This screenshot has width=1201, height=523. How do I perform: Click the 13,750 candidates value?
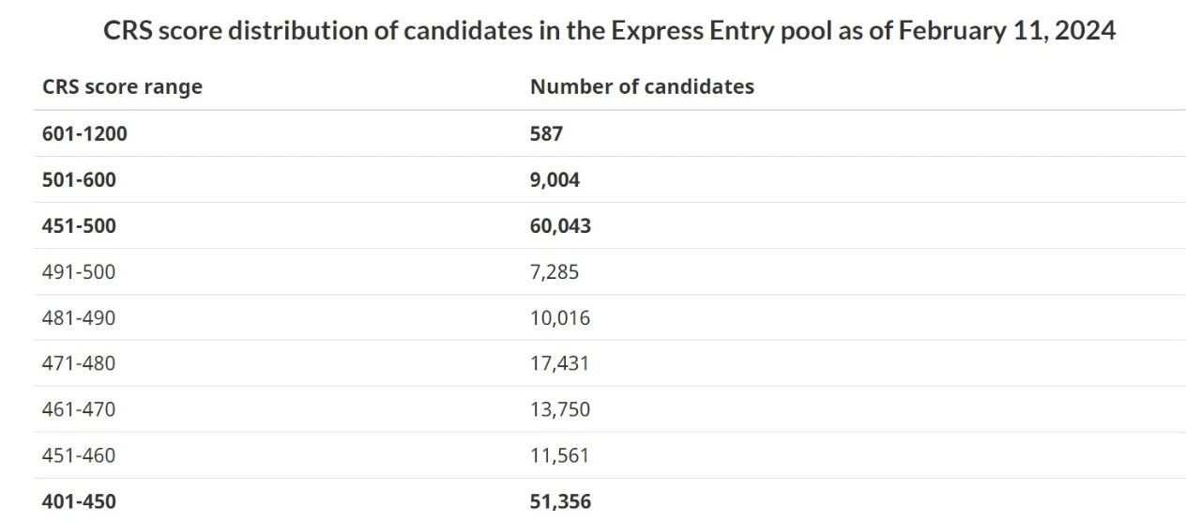click(x=560, y=409)
